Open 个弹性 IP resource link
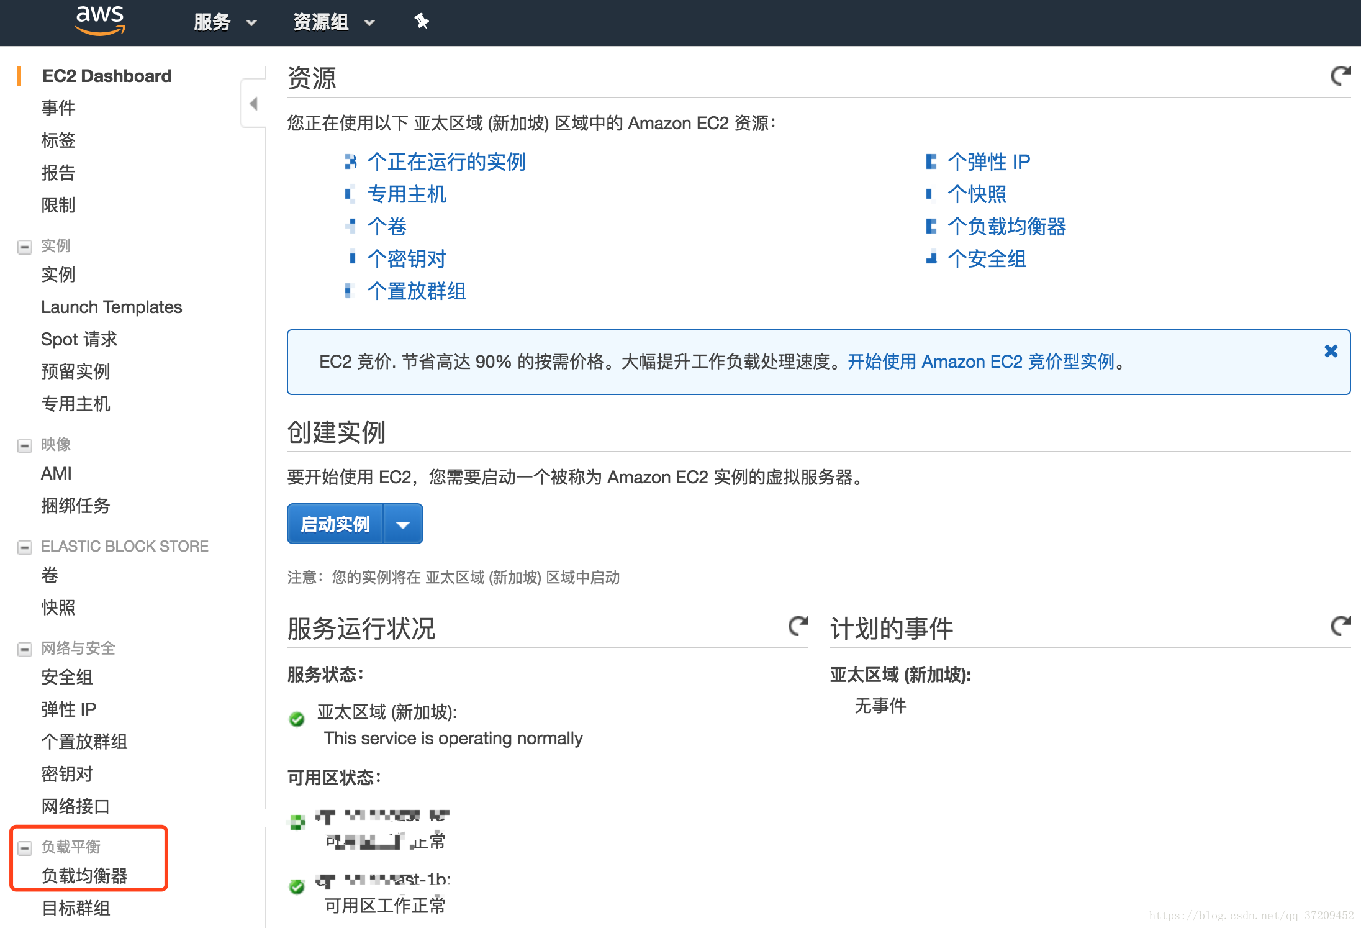The height and width of the screenshot is (928, 1361). [988, 162]
